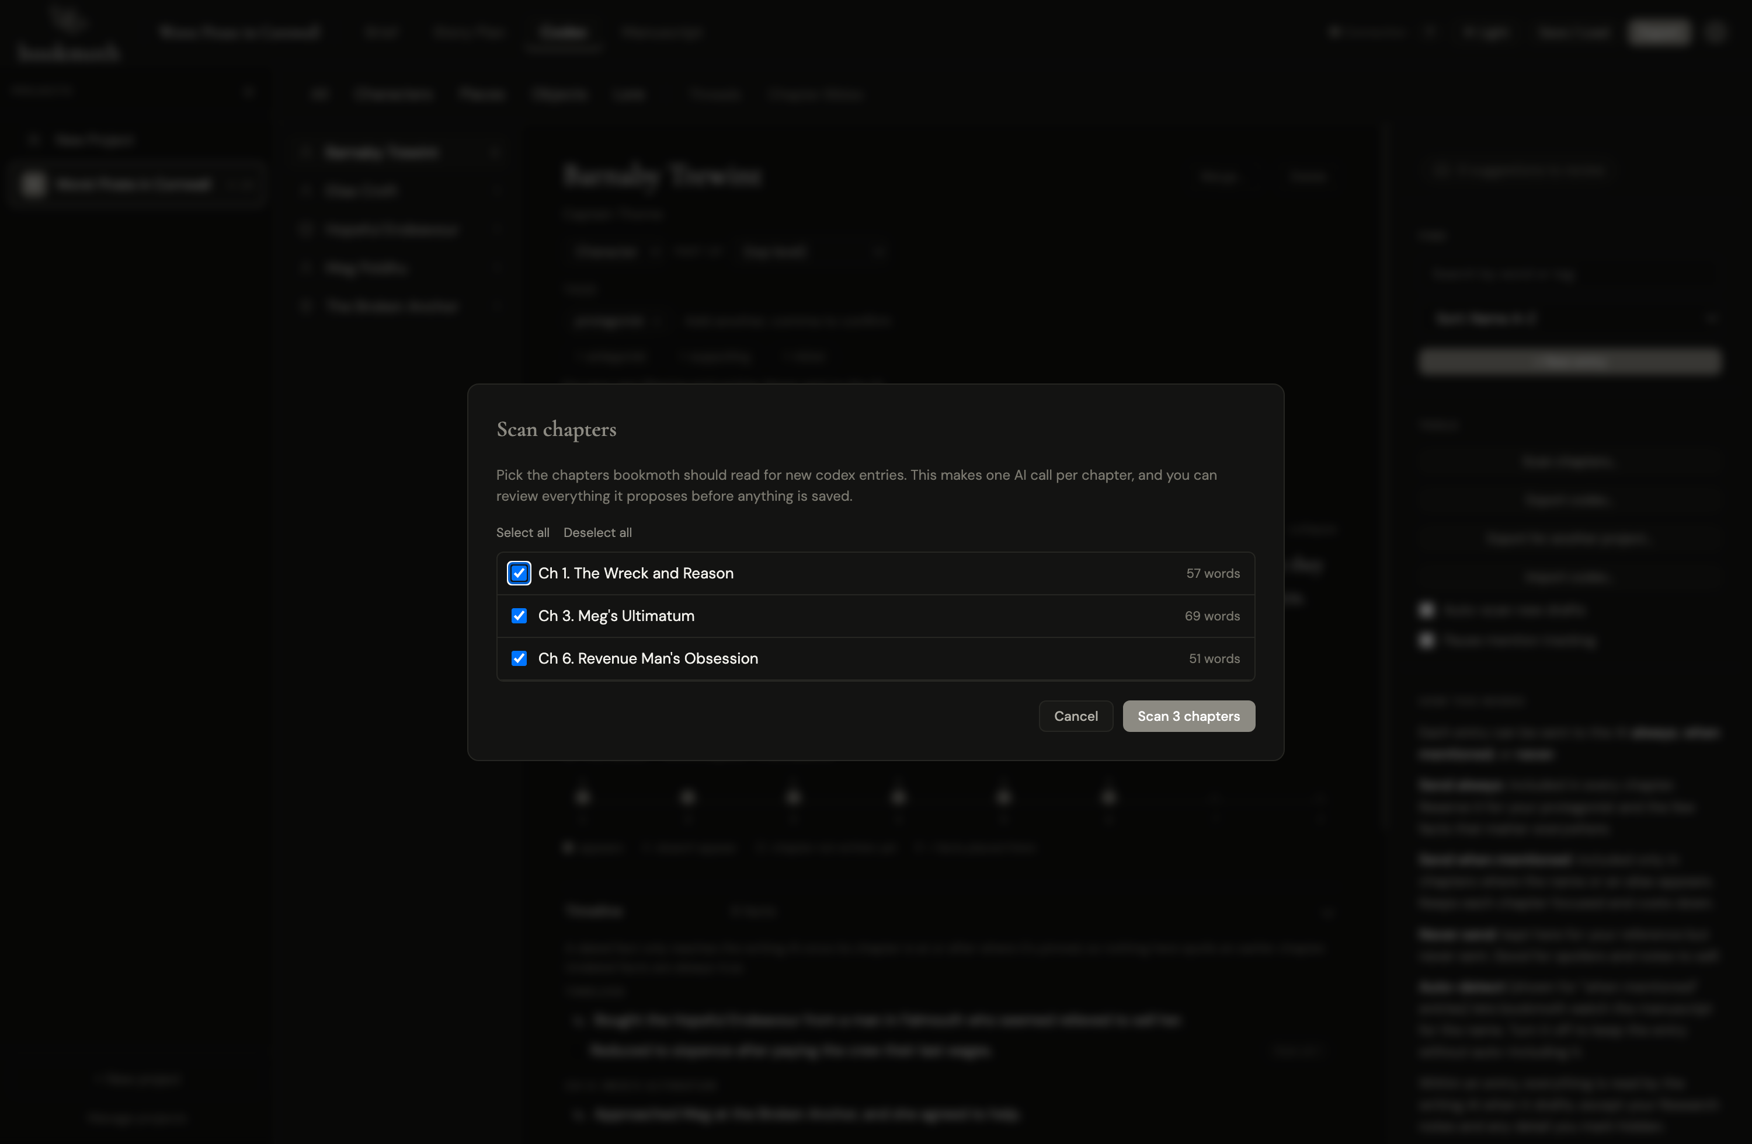Click the '57 words' count text

(x=1213, y=573)
